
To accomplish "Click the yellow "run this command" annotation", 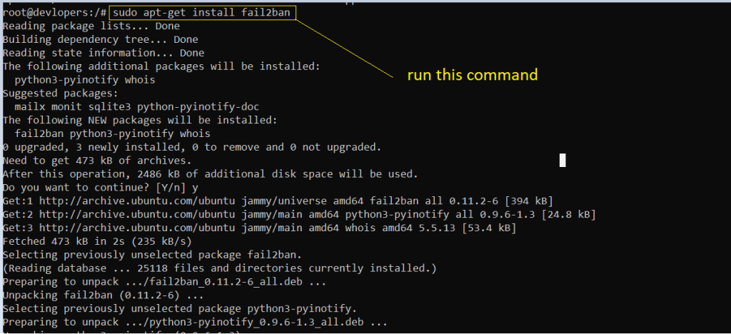I will pyautogui.click(x=472, y=75).
